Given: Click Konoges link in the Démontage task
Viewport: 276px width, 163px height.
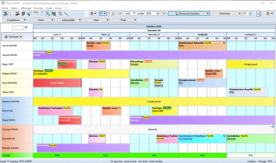Looking at the screenshot, I should (134, 64).
